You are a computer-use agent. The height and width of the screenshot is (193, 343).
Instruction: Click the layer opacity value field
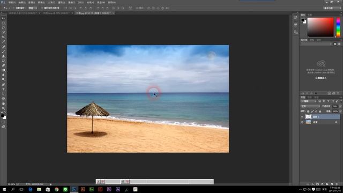(x=335, y=106)
